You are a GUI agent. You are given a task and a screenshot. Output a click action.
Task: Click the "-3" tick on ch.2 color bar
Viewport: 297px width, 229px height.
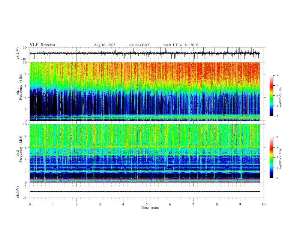(276, 137)
